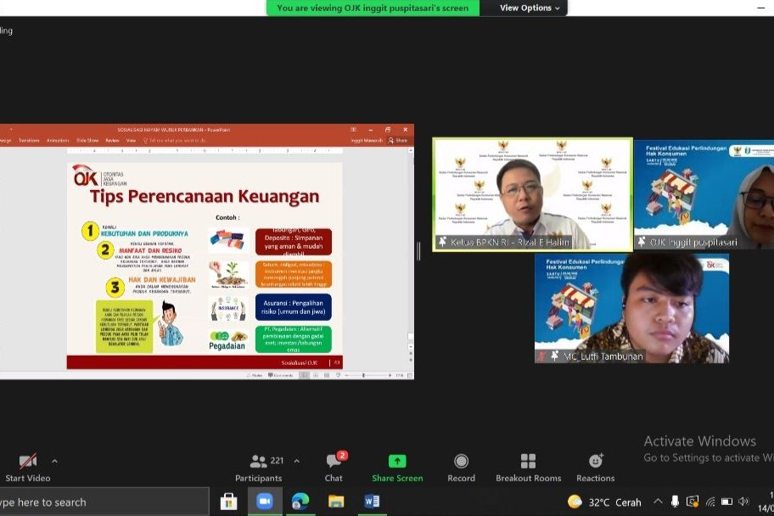Open the Participants panel icon
The image size is (774, 516).
coord(258,461)
